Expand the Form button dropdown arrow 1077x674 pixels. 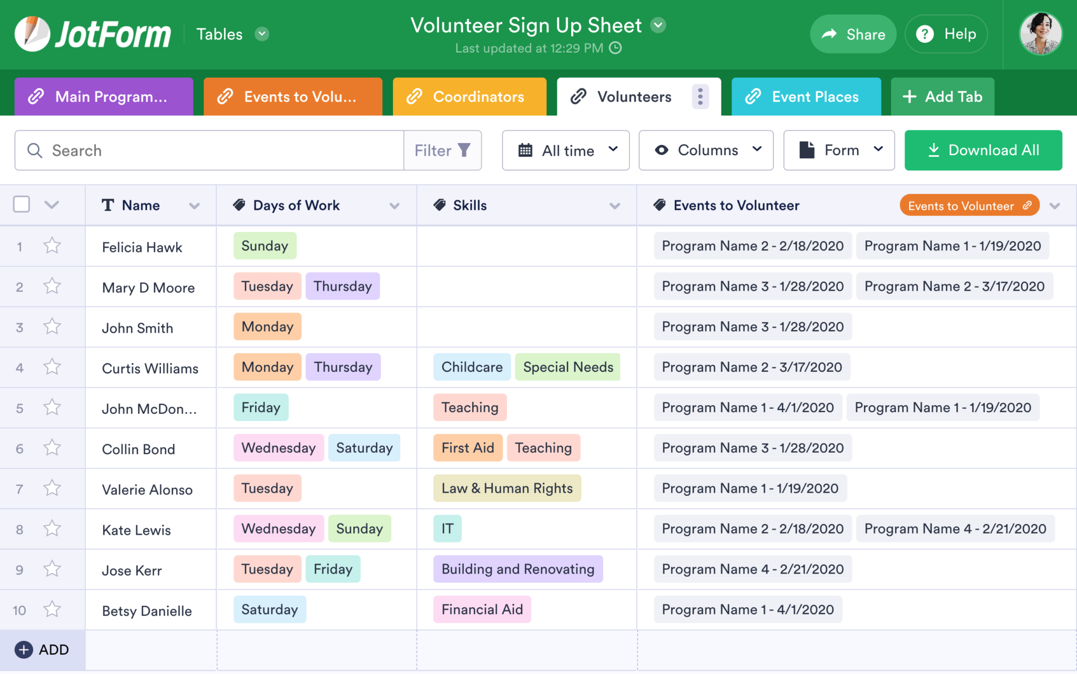pyautogui.click(x=879, y=150)
